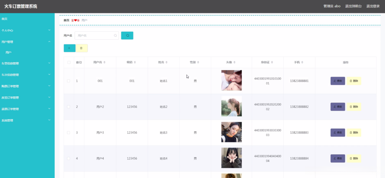Click 删除 button for 用户3
Viewport: 385px width, 178px height.
coord(354,133)
